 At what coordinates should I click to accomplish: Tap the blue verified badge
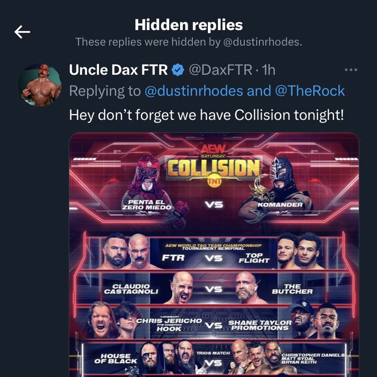pyautogui.click(x=178, y=70)
